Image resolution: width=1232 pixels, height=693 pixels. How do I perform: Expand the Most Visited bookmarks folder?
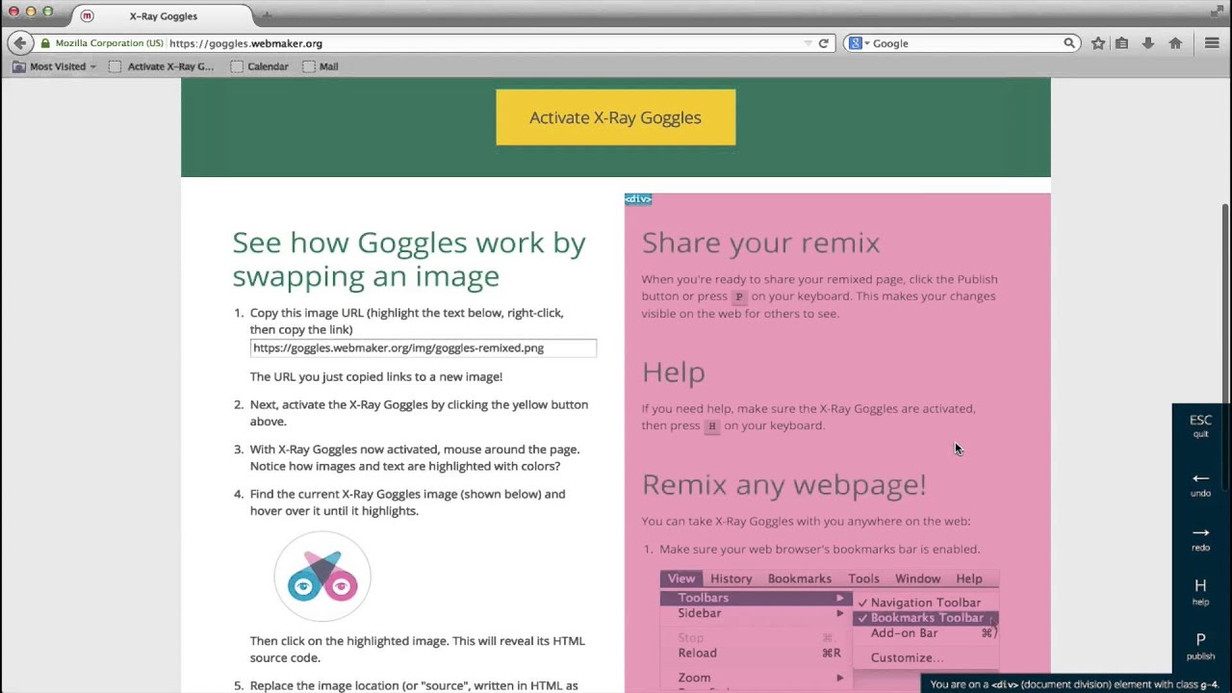[x=54, y=66]
